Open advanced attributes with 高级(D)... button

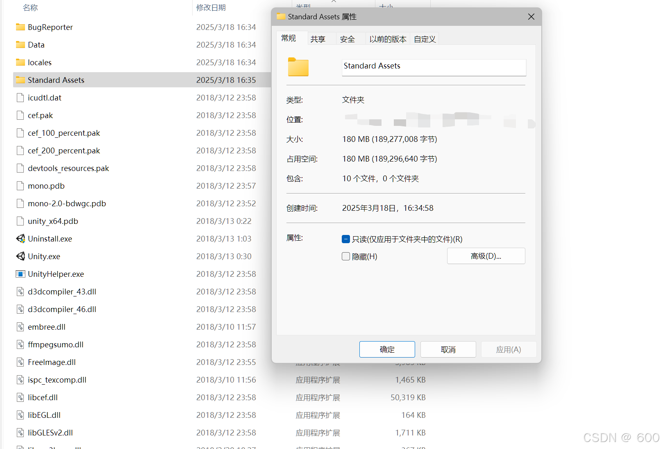click(486, 256)
